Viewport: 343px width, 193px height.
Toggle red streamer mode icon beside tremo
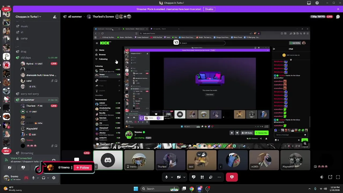tap(26, 178)
